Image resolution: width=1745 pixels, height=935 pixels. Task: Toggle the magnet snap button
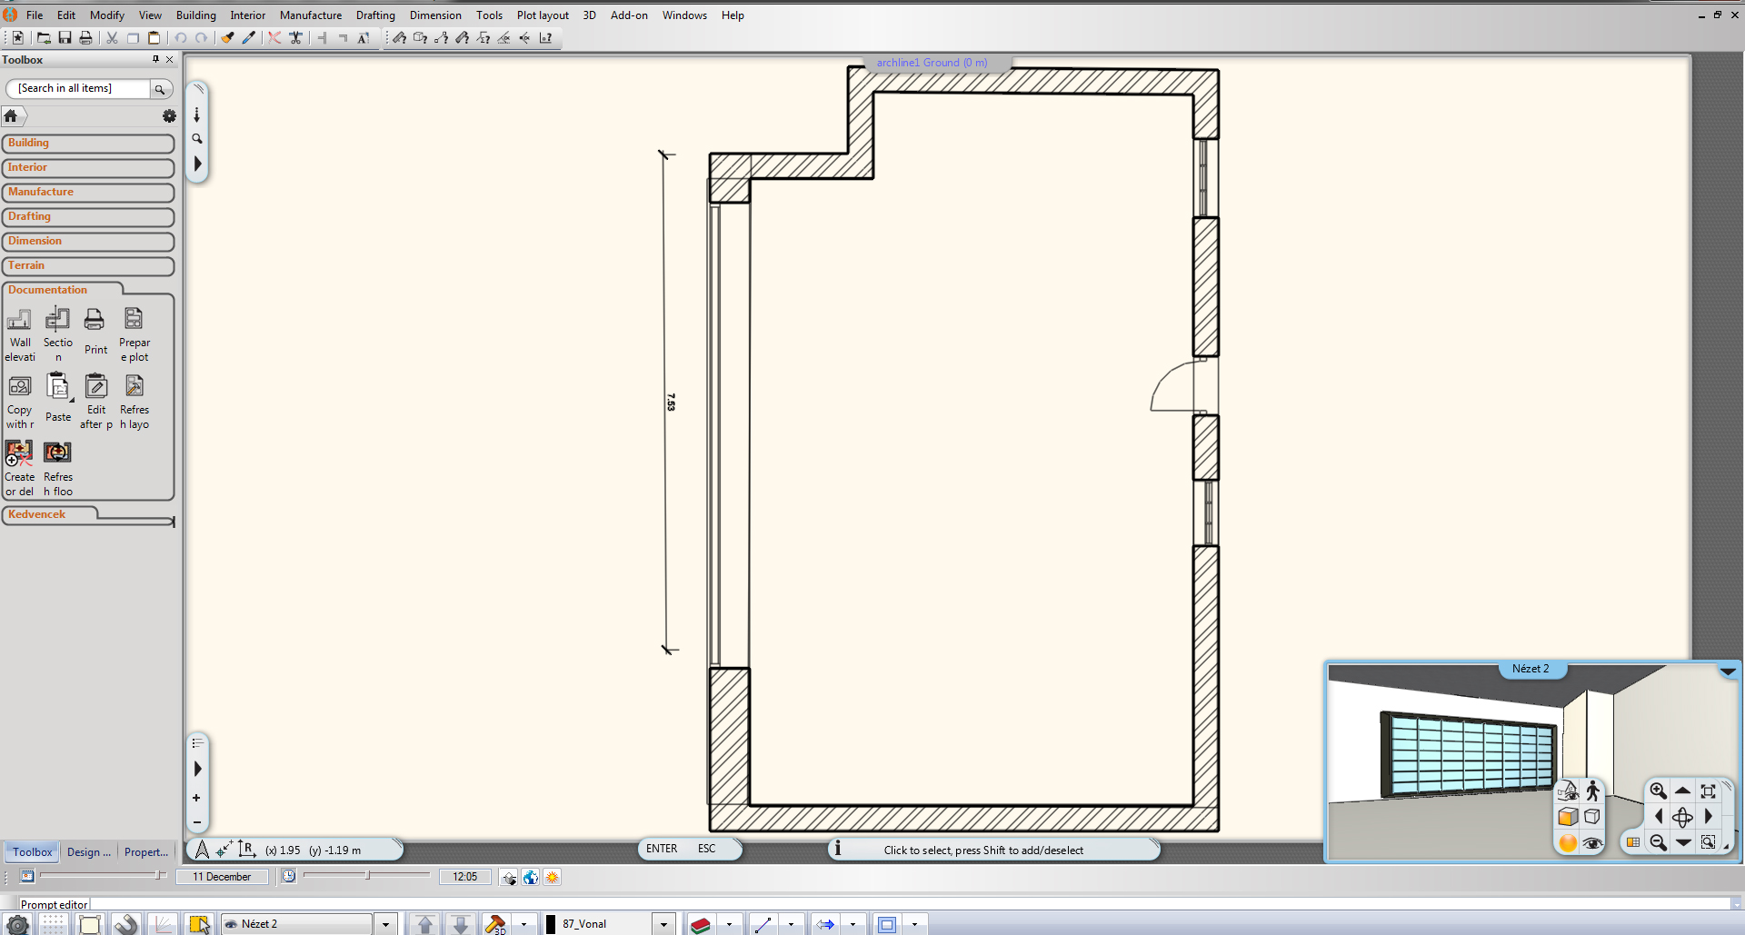(125, 924)
